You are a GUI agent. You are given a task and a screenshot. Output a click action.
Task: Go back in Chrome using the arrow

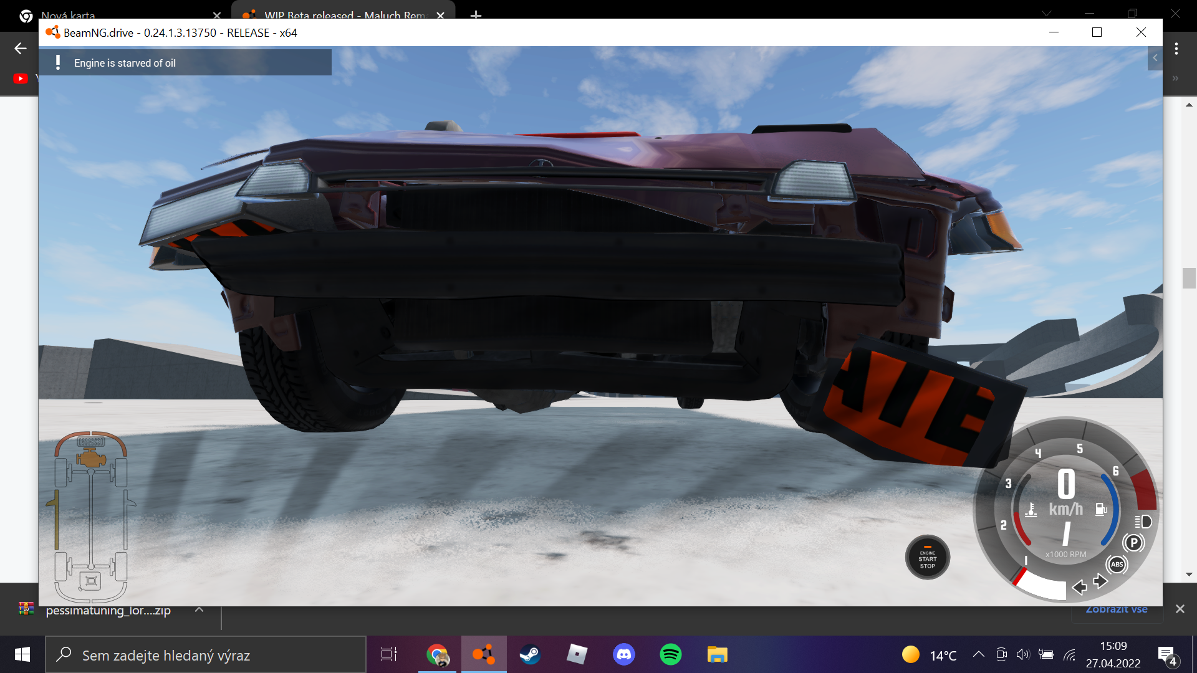click(21, 49)
